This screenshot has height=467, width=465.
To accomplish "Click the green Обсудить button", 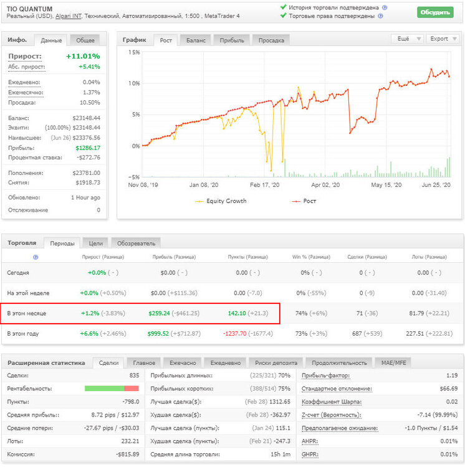I will [x=435, y=12].
